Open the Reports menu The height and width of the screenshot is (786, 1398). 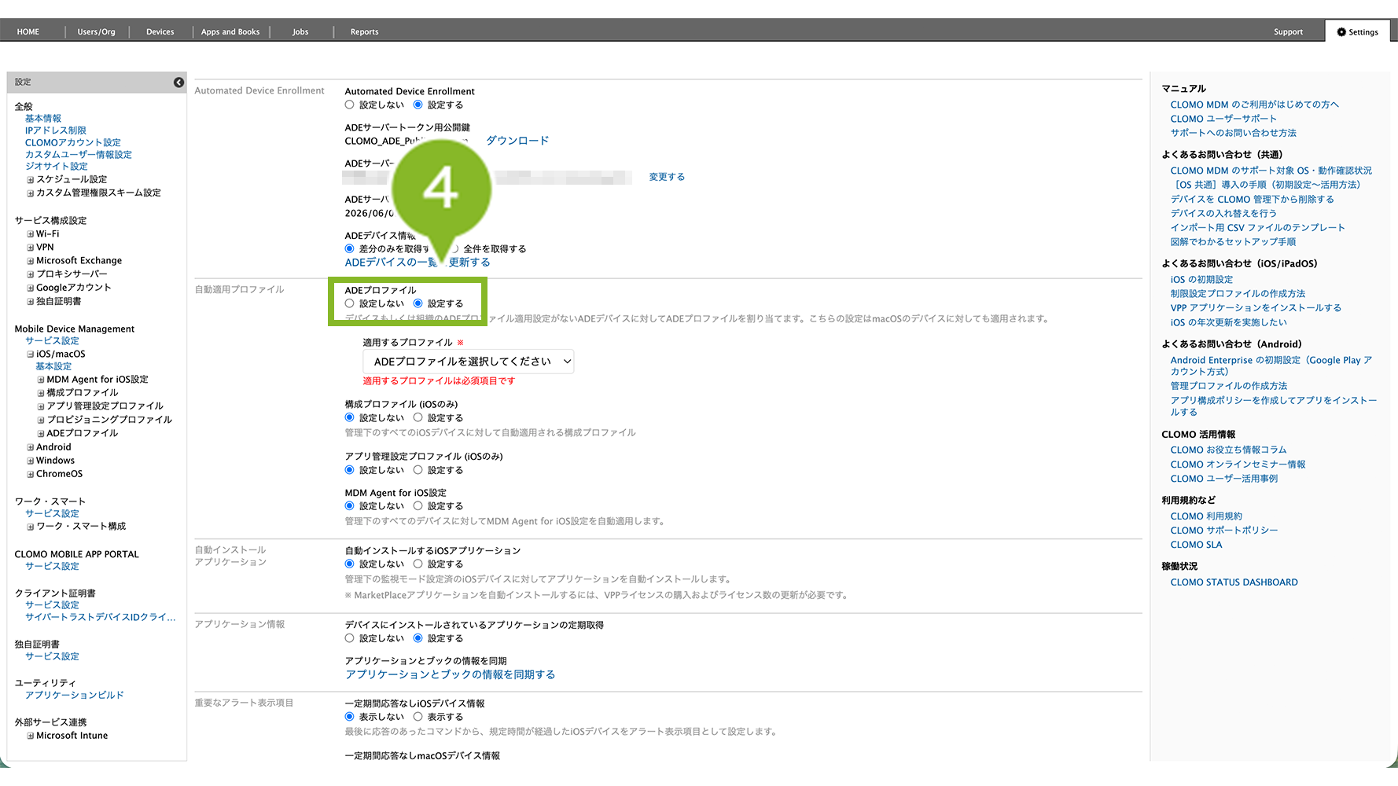pos(364,32)
